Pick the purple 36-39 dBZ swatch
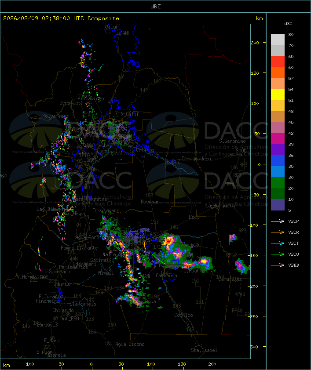311x370 pixels. pos(278,149)
